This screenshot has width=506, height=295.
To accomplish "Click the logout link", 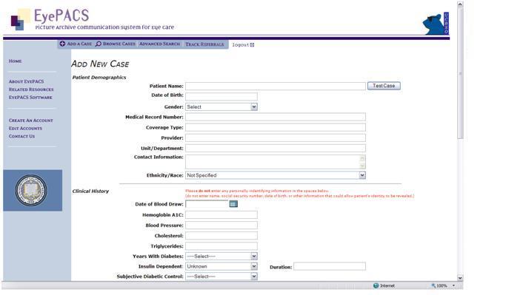I will [241, 45].
